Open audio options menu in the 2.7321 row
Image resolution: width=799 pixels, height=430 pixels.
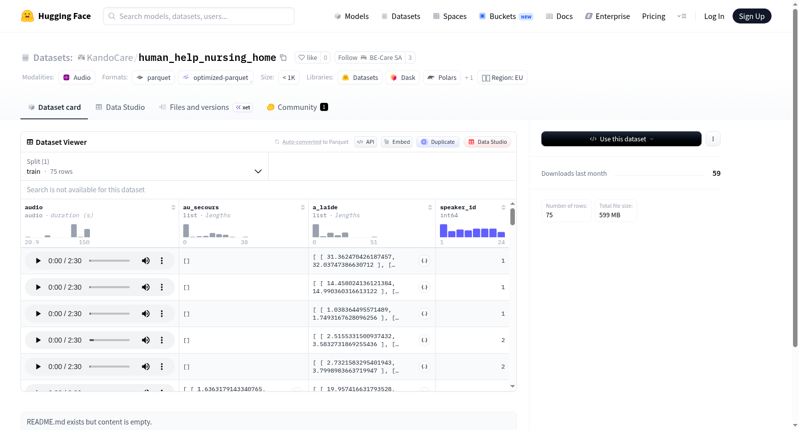[162, 367]
